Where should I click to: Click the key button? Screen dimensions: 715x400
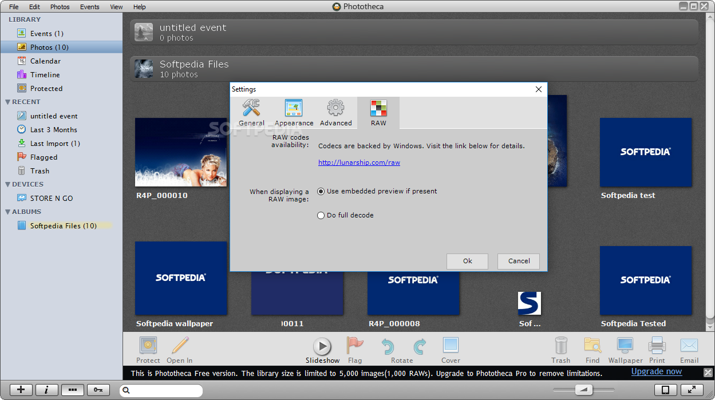coord(98,390)
